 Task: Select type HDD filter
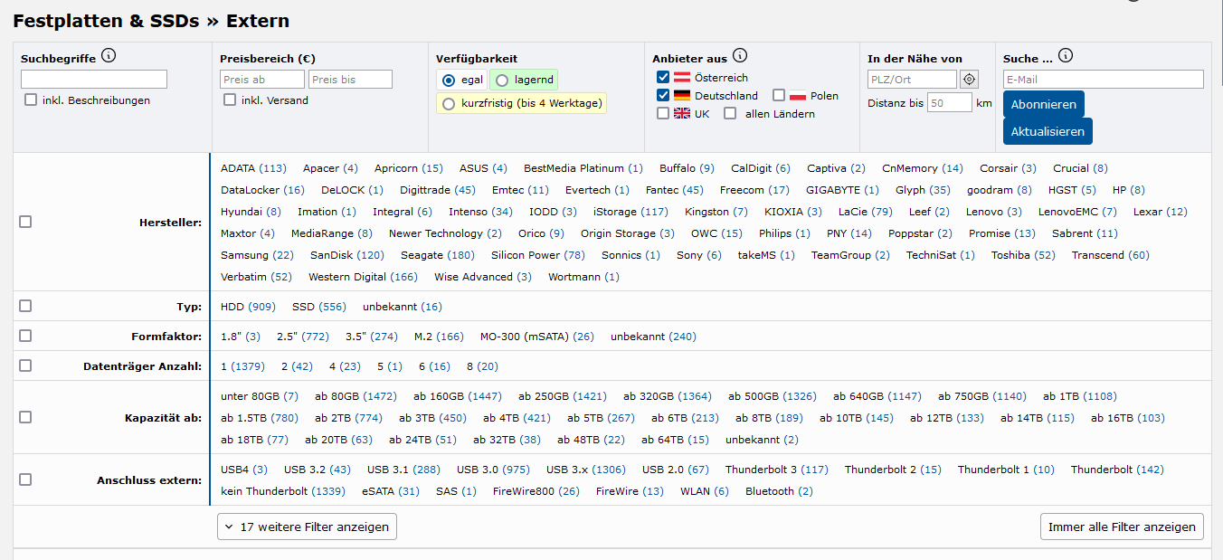(248, 307)
